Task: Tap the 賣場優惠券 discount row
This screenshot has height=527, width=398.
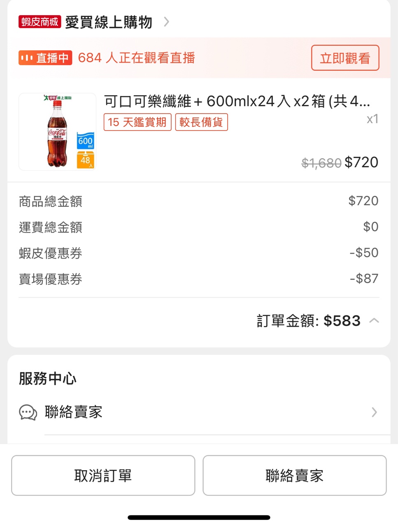Action: click(199, 279)
